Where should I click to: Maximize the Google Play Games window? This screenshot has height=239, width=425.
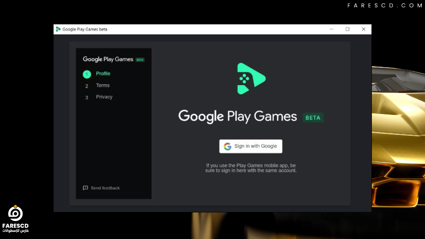click(347, 29)
